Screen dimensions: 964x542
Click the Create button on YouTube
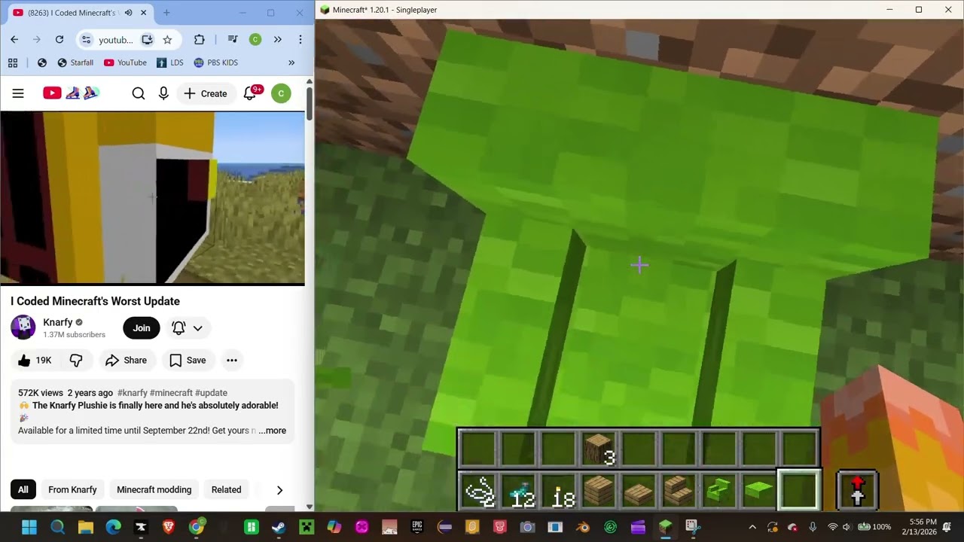(x=205, y=93)
